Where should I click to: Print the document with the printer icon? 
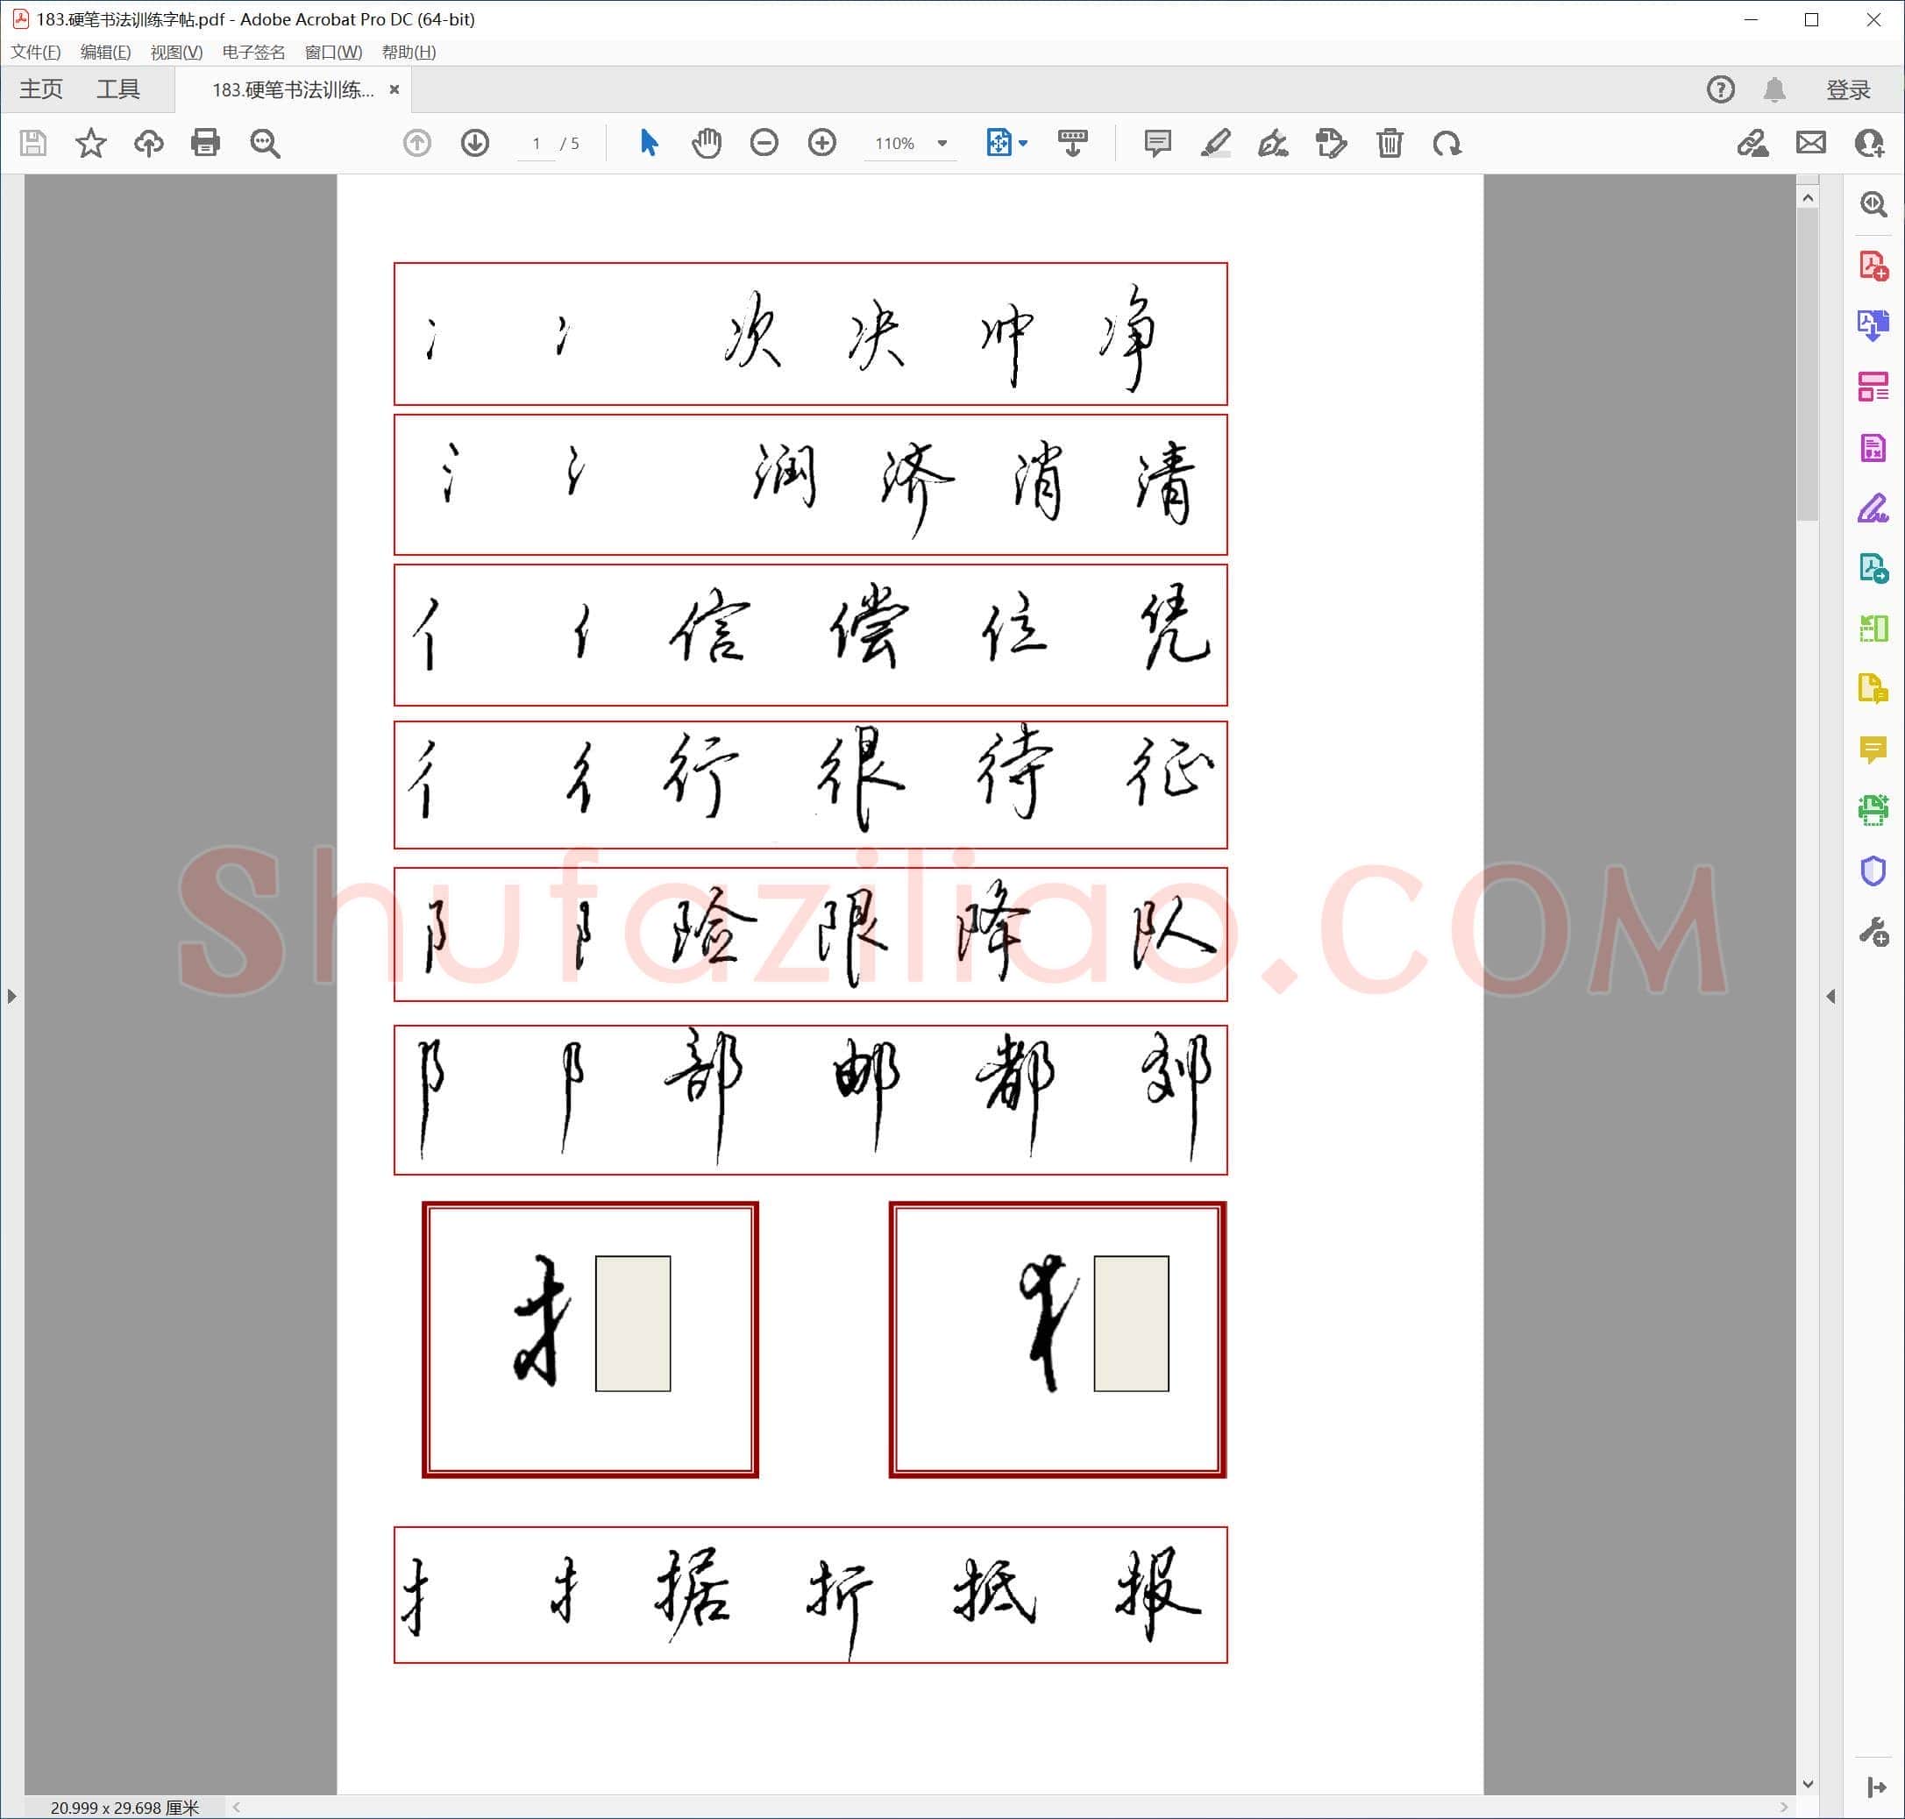[x=205, y=144]
